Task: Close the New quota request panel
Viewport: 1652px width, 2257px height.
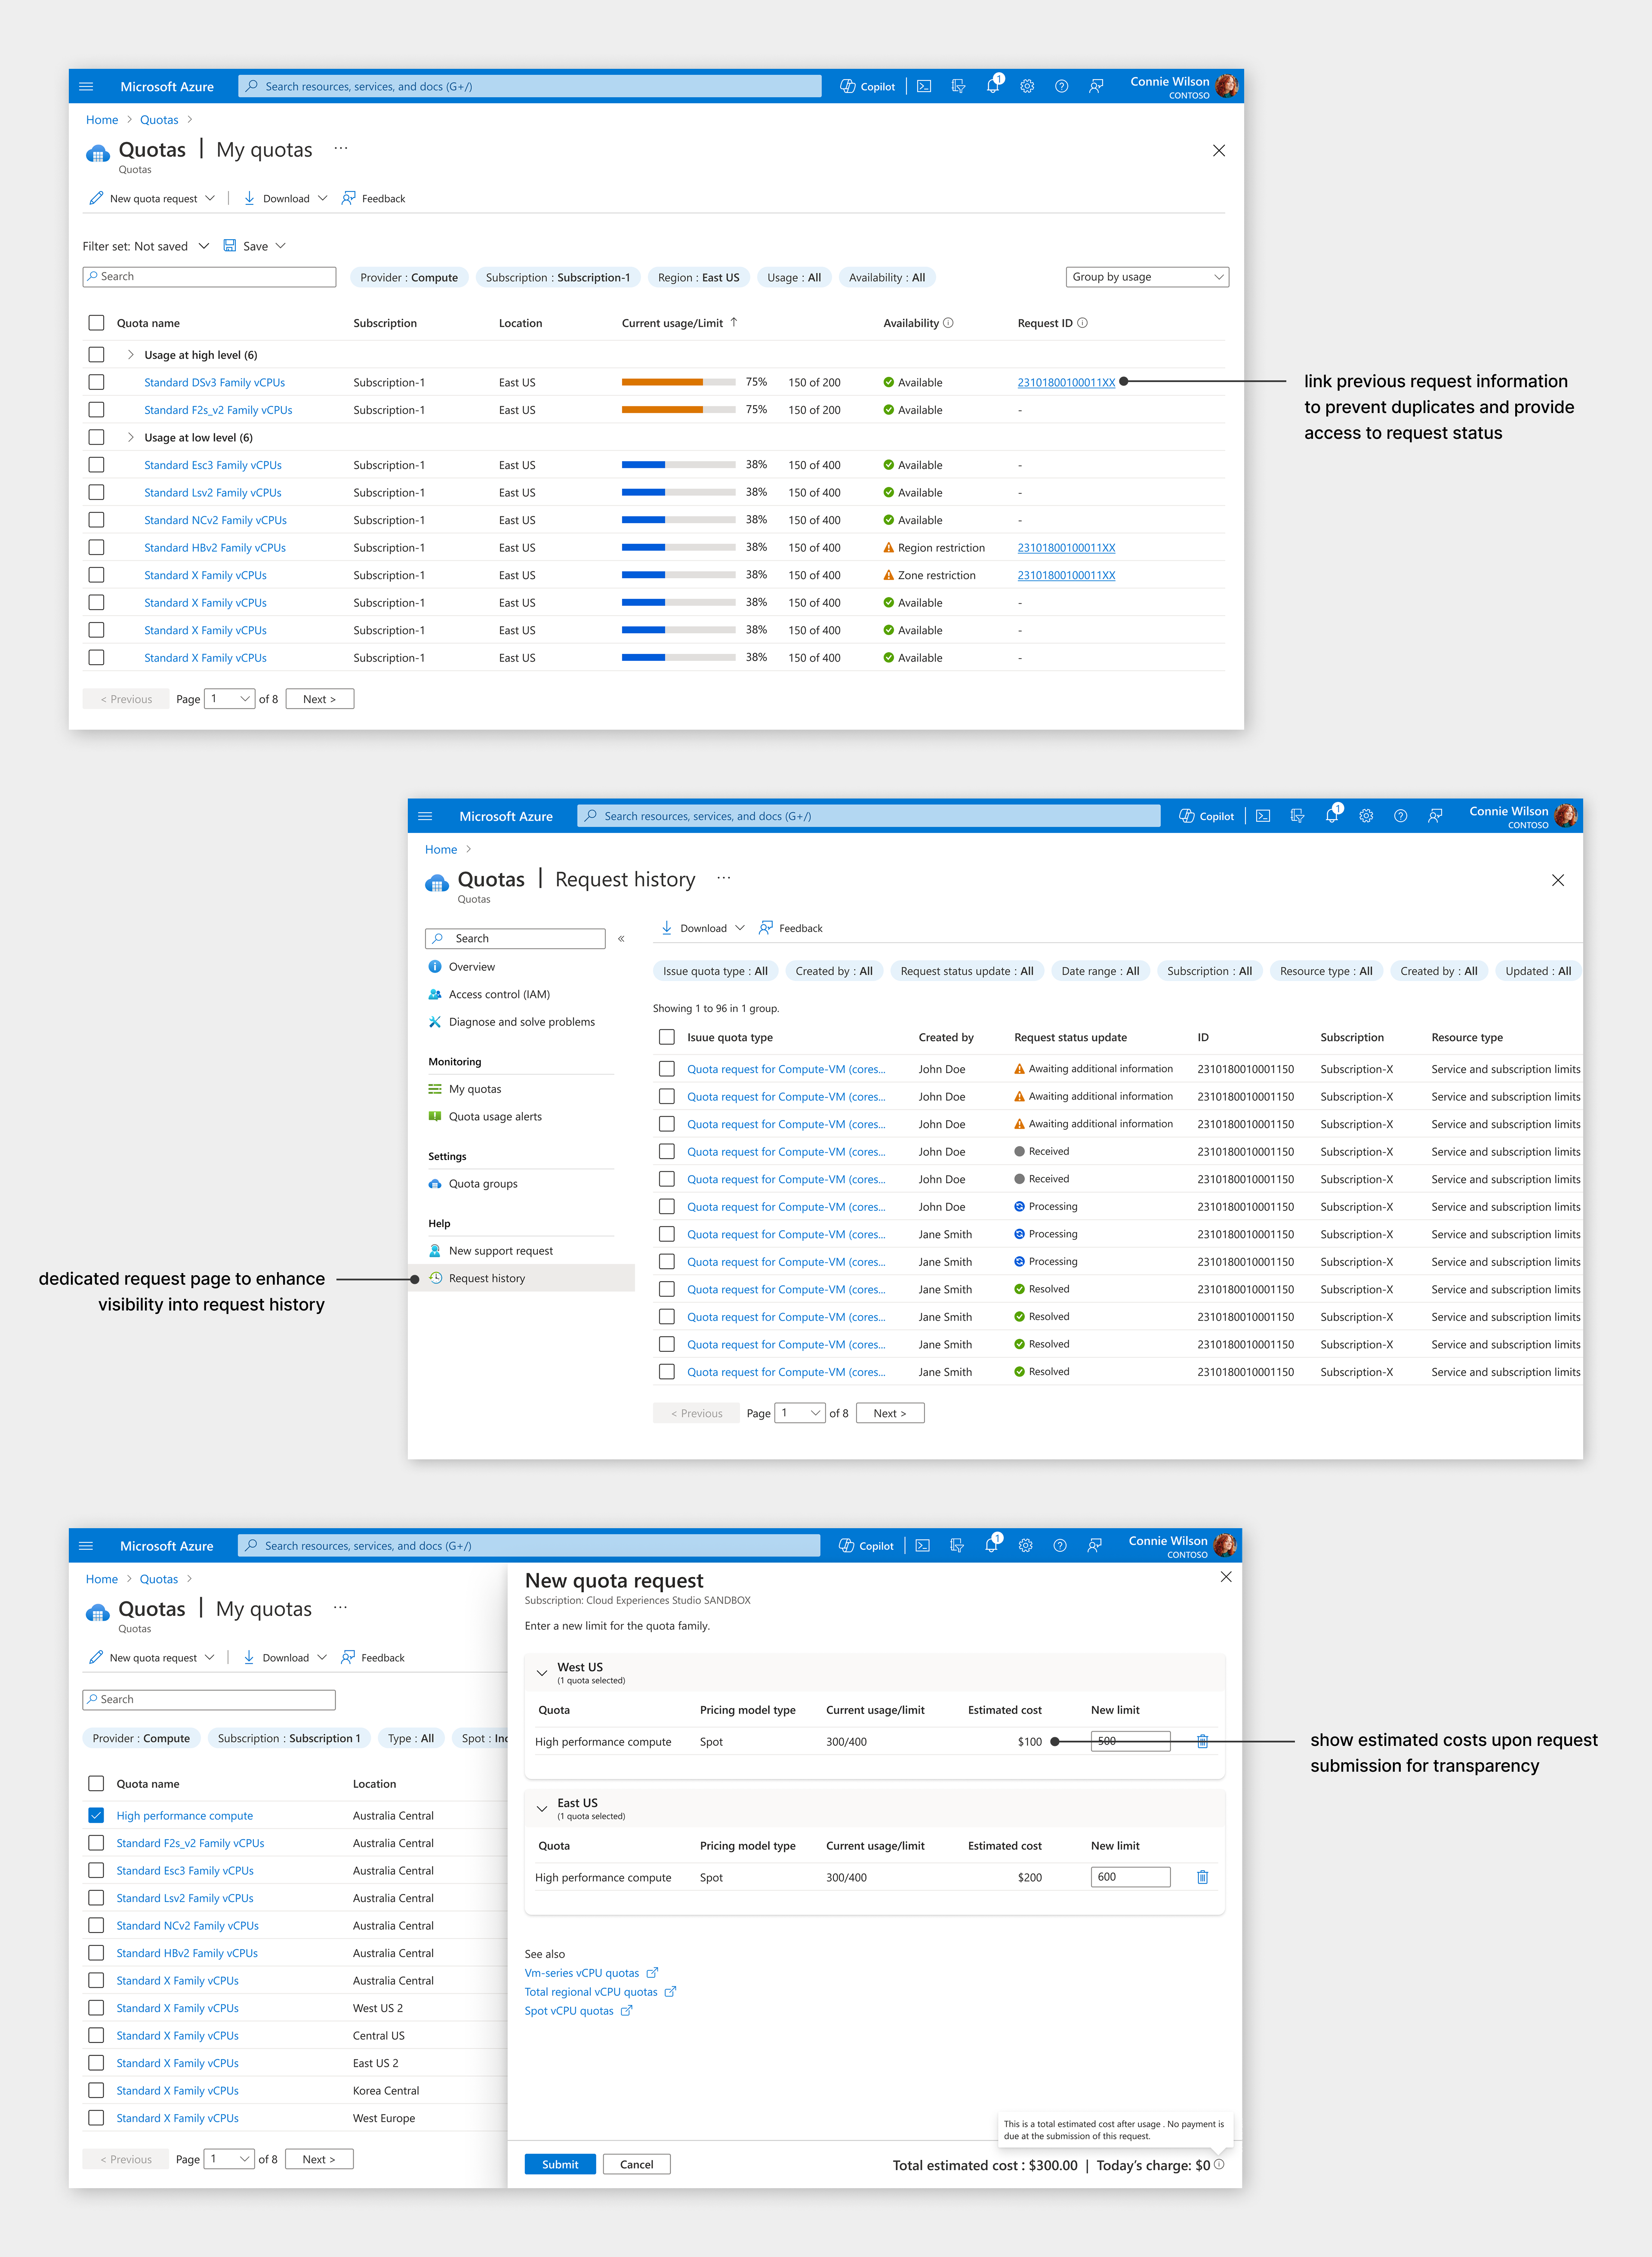Action: 1226,1576
